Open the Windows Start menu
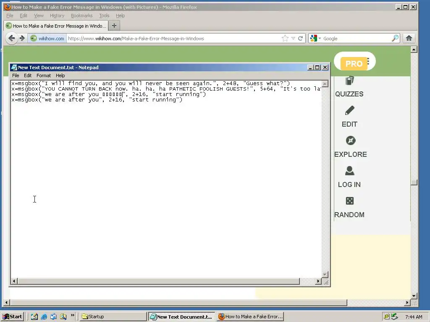The image size is (430, 322). pos(13,317)
